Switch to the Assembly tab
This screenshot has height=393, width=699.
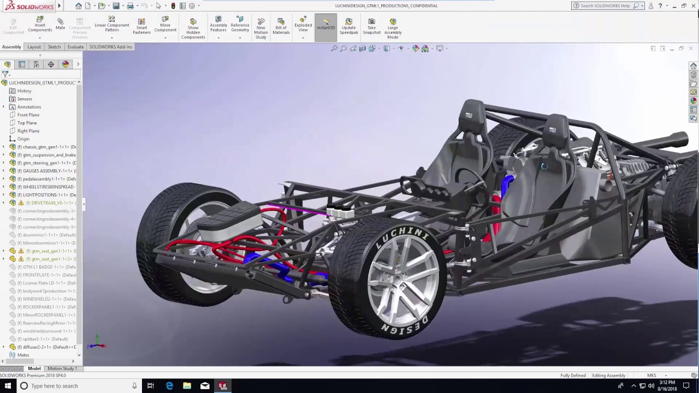tap(11, 47)
